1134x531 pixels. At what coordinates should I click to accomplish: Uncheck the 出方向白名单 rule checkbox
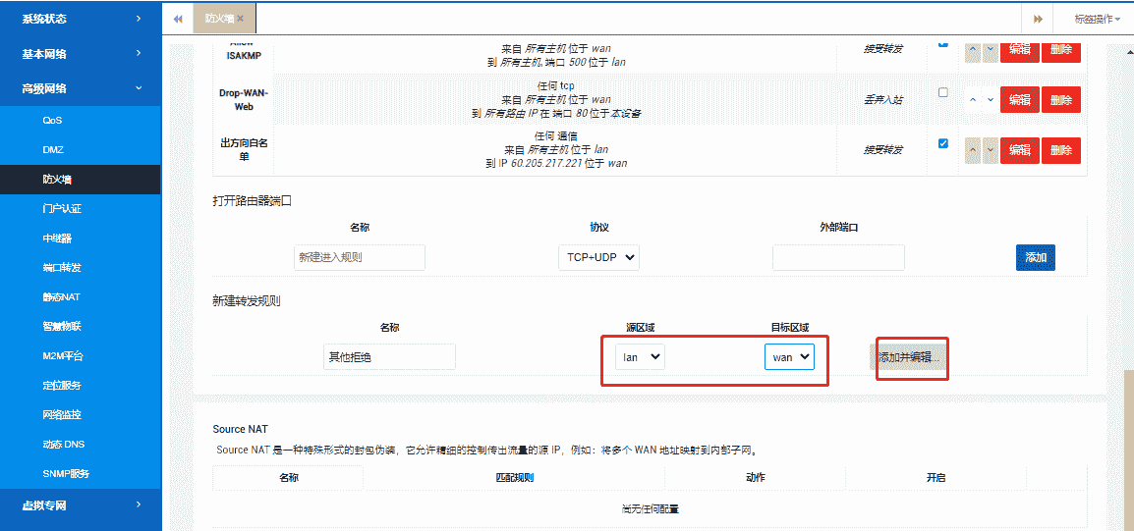pos(943,143)
